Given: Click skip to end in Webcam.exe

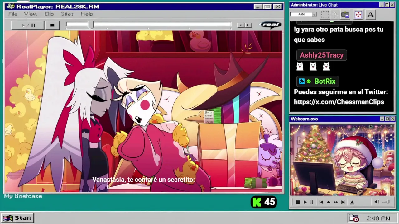Looking at the screenshot, I should click(x=343, y=202).
